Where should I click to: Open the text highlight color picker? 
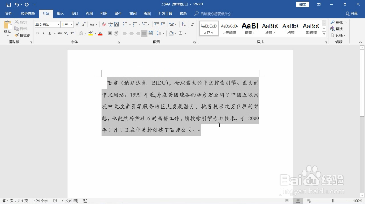[x=95, y=33]
